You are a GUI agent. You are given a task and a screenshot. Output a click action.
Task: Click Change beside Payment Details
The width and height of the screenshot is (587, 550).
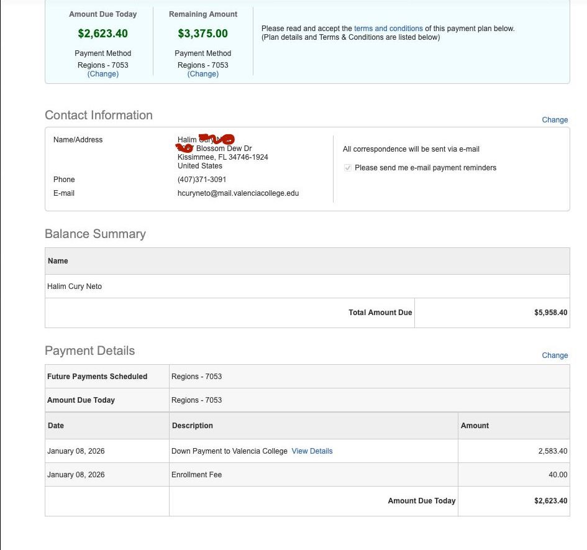click(555, 355)
